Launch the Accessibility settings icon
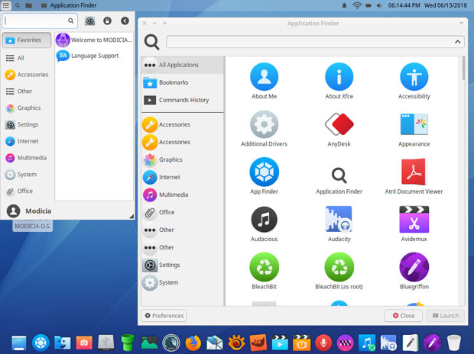474x354 pixels. pos(414,81)
